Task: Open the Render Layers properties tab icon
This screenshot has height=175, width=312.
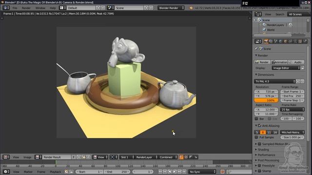Action: point(271,41)
